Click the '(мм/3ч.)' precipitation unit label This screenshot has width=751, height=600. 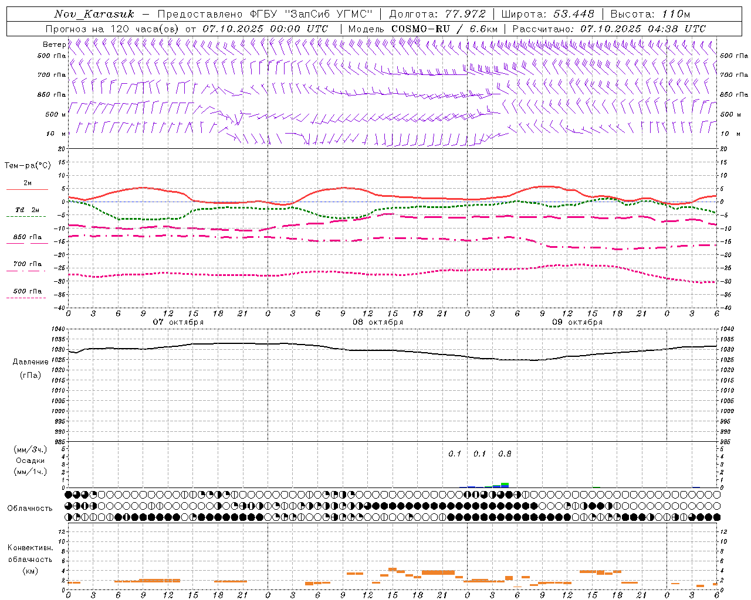pyautogui.click(x=31, y=449)
